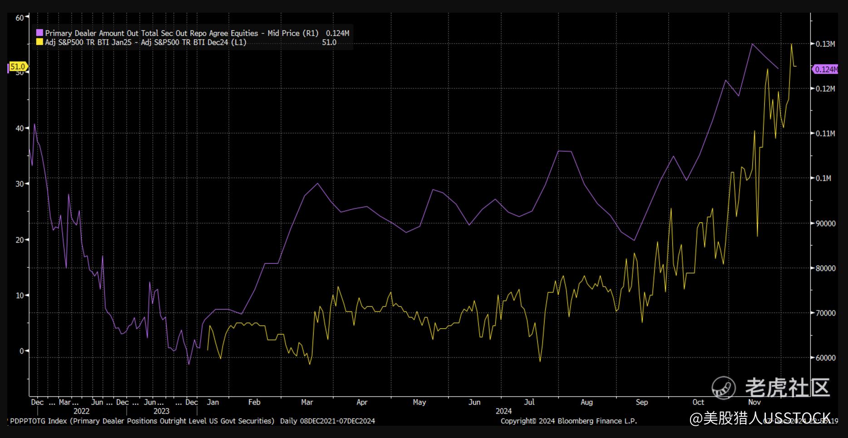Click the Daily 08DEC2021-07DEC2024 date range

tap(327, 421)
